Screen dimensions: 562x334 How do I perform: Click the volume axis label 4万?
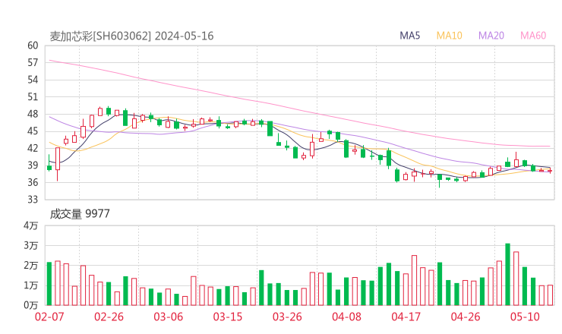point(31,225)
